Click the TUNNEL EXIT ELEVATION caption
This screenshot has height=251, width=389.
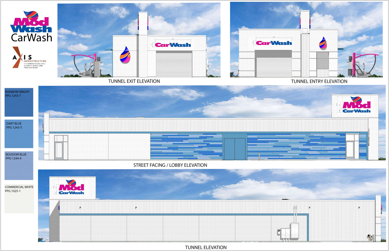[134, 81]
